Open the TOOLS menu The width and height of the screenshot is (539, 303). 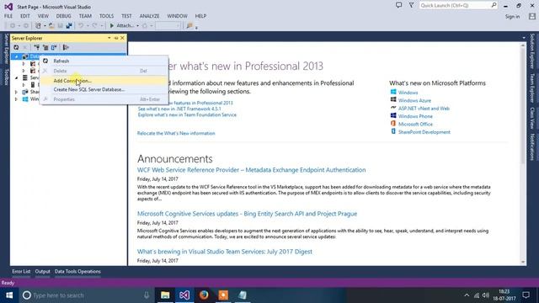coord(107,16)
